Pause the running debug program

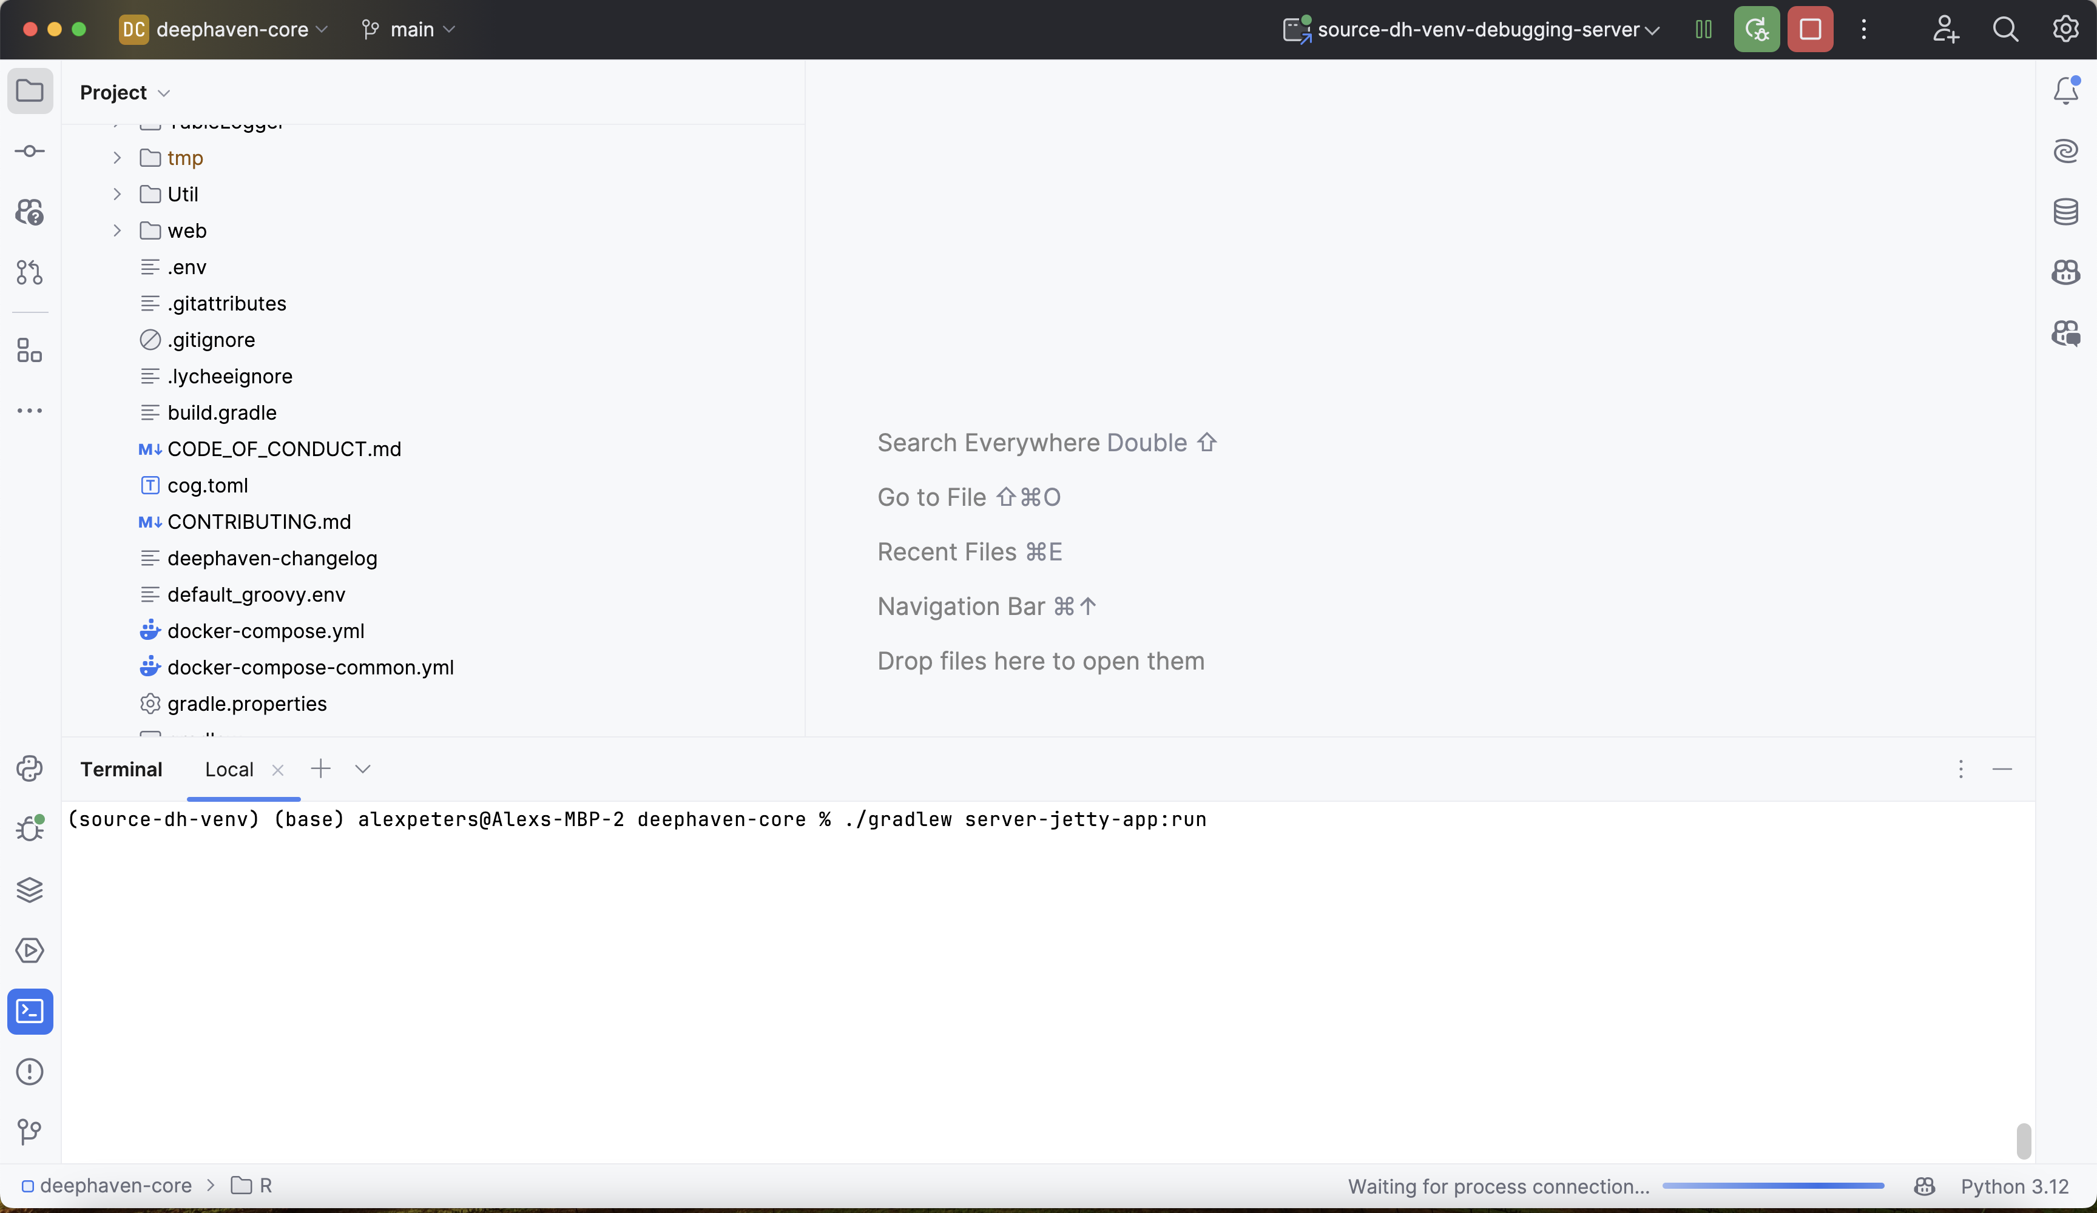click(x=1703, y=30)
